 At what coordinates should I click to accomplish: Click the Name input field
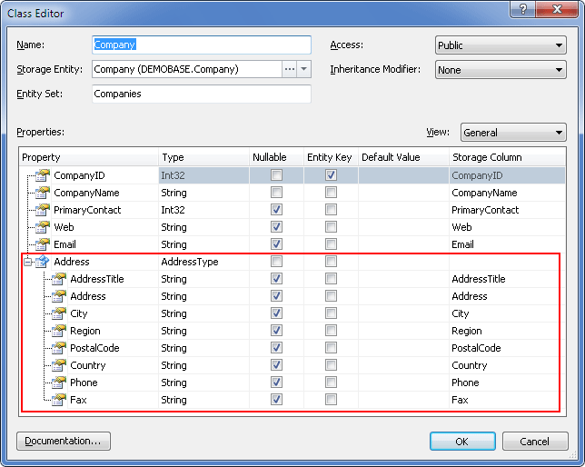click(x=202, y=45)
